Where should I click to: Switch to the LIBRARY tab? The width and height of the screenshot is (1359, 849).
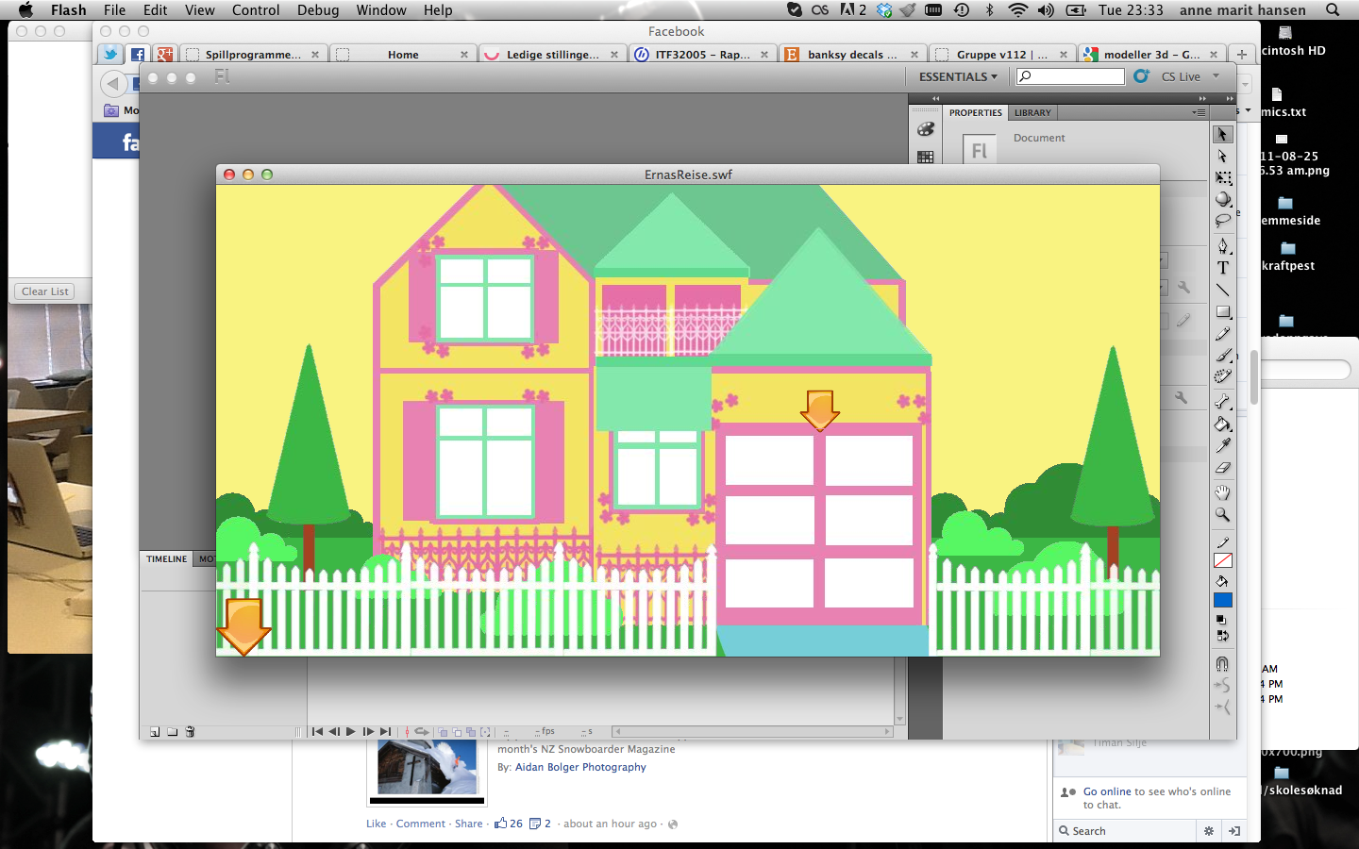click(x=1032, y=112)
